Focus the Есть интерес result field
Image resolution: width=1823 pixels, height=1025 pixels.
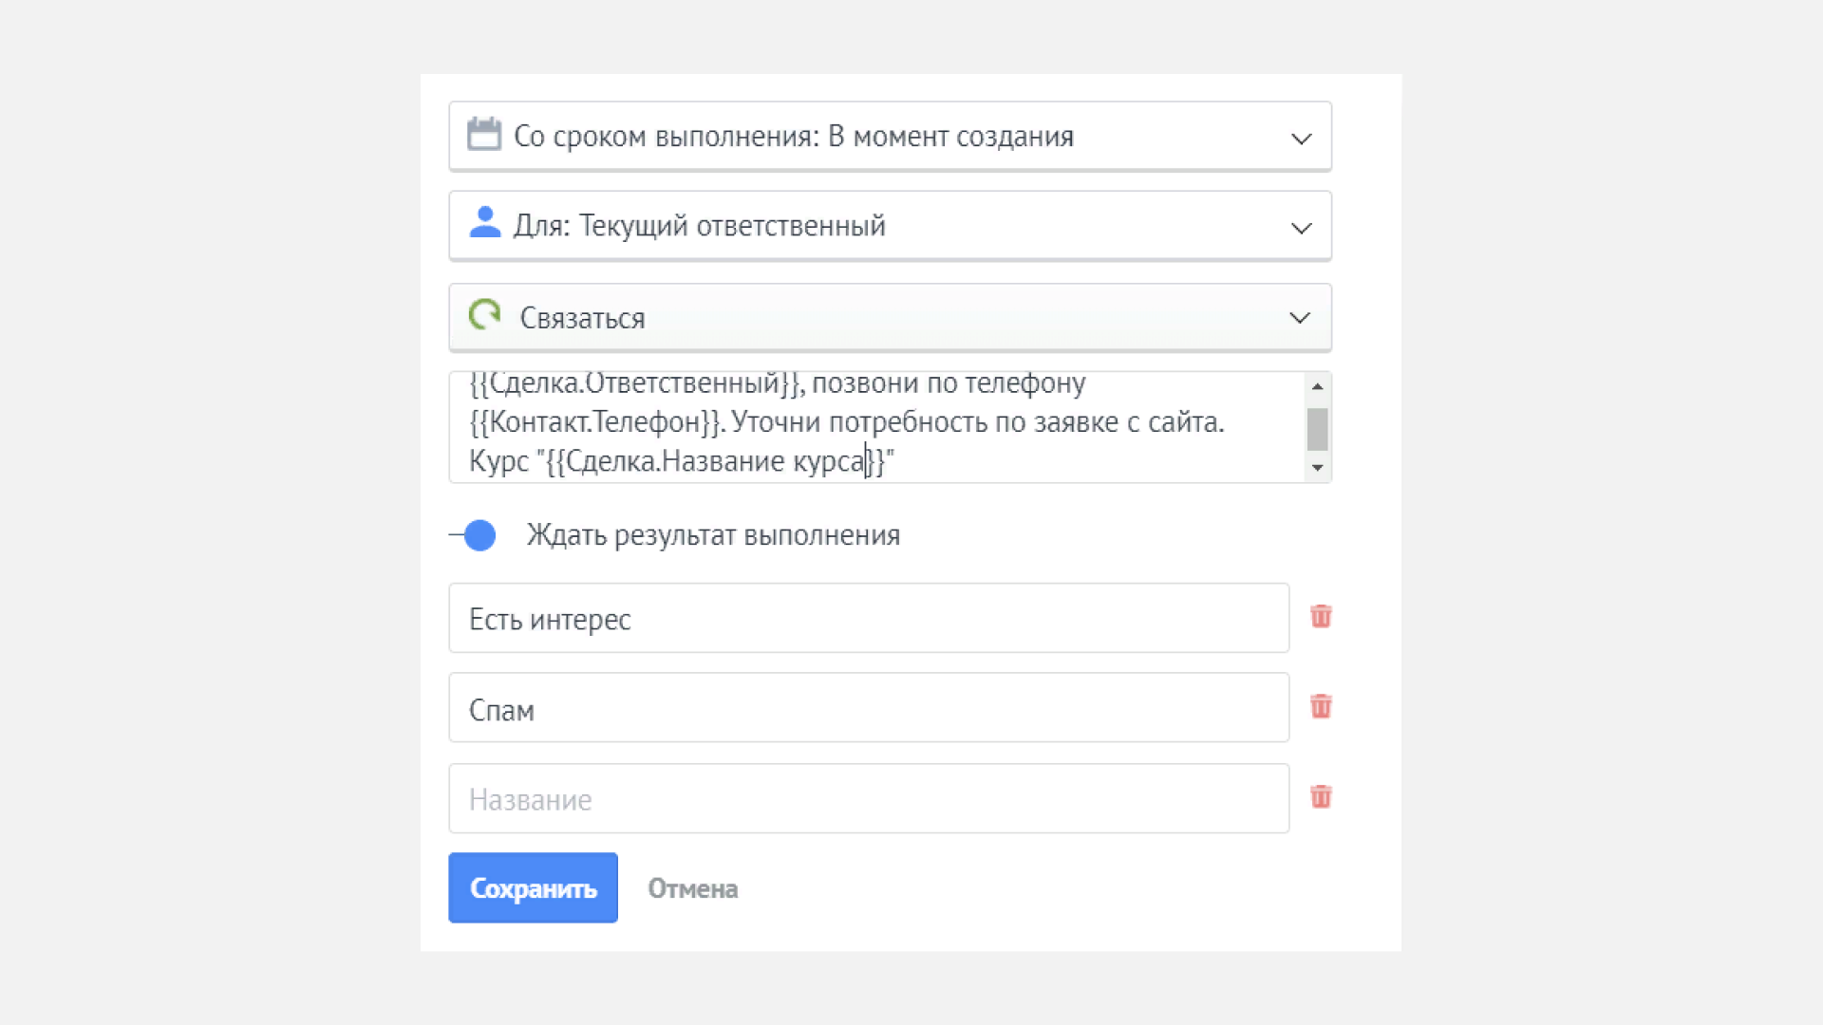coord(869,618)
